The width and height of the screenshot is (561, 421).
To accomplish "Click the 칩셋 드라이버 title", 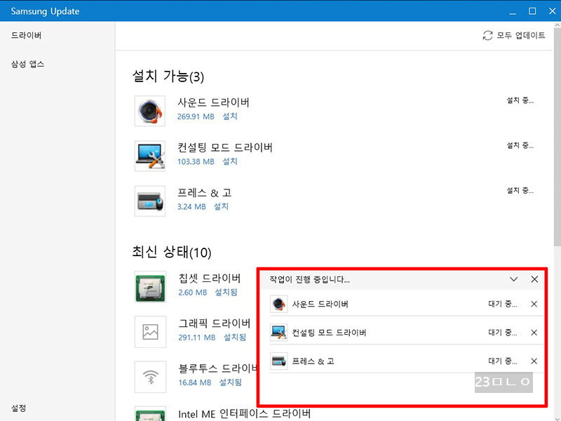I will pos(210,278).
